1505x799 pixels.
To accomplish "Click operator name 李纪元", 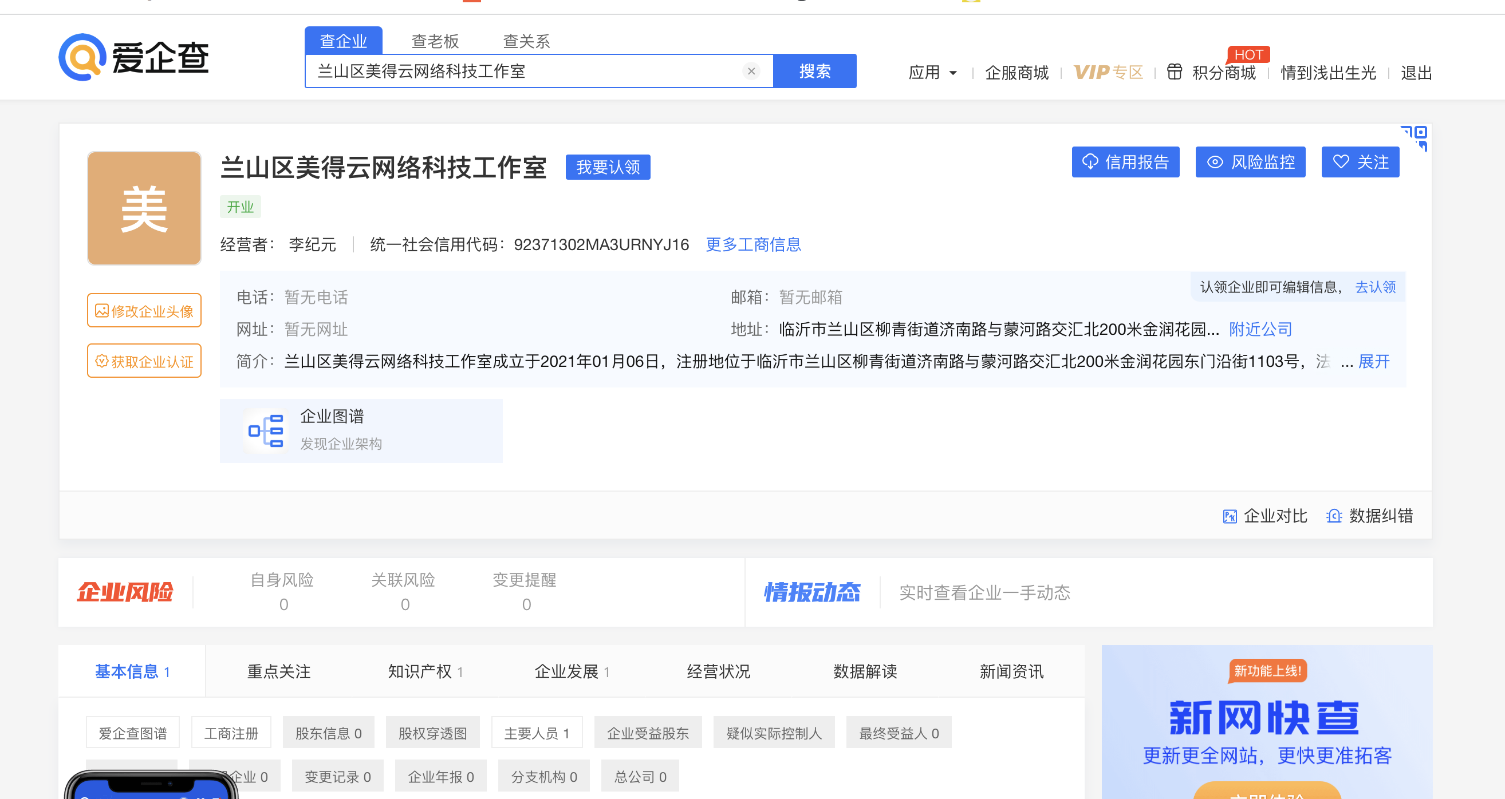I will (x=313, y=244).
